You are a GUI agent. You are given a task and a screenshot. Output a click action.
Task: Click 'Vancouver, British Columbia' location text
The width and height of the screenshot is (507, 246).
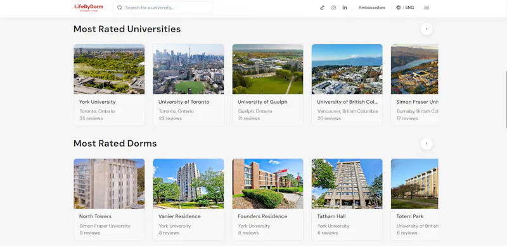coord(347,111)
